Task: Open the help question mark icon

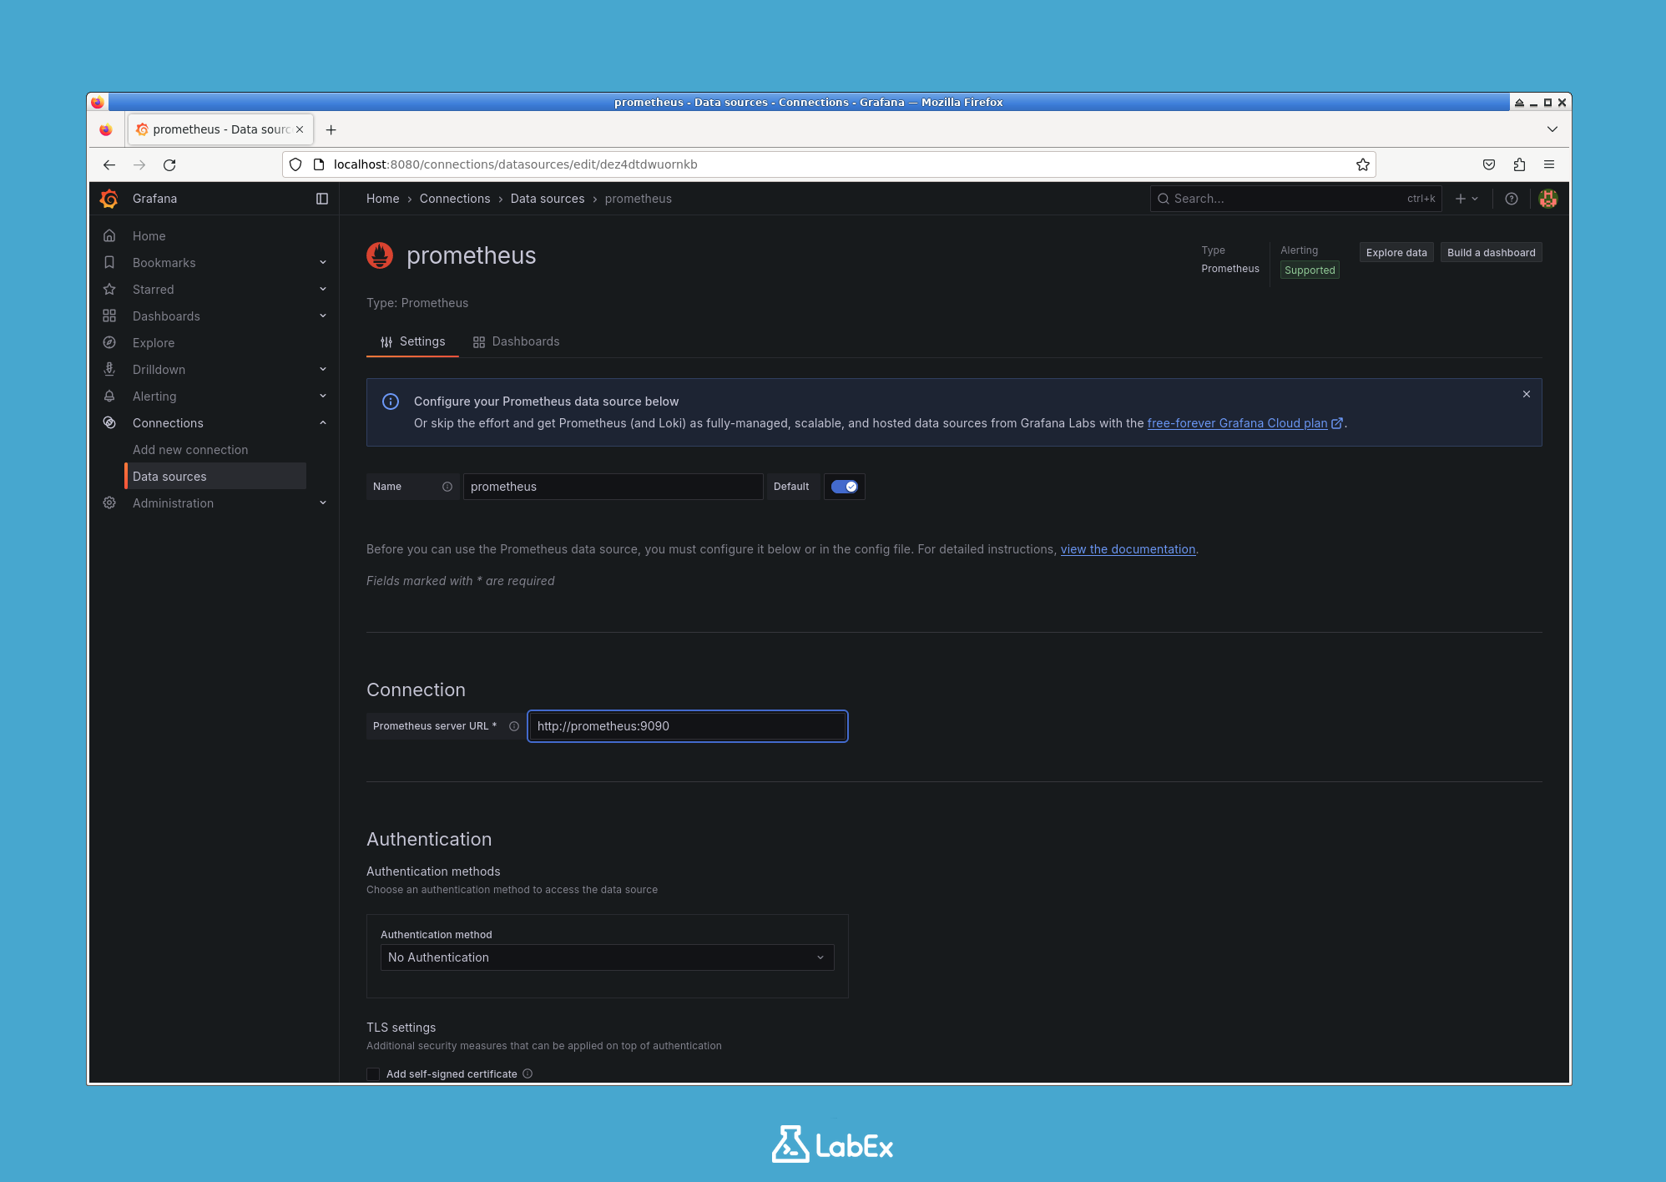Action: [1511, 199]
